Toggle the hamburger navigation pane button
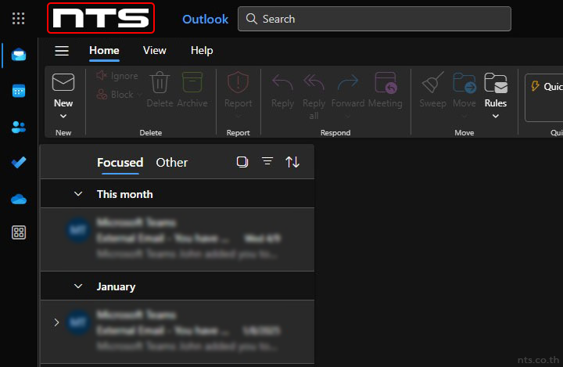Image resolution: width=563 pixels, height=367 pixels. [x=62, y=51]
